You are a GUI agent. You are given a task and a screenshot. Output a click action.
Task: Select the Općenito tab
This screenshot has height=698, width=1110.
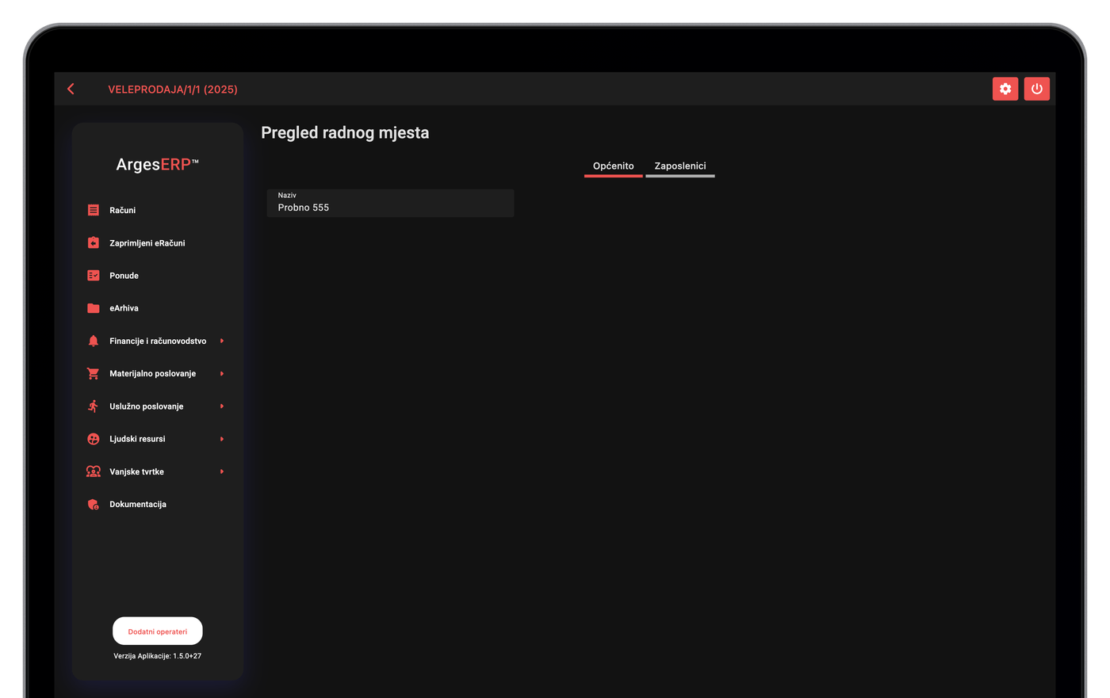(x=614, y=166)
